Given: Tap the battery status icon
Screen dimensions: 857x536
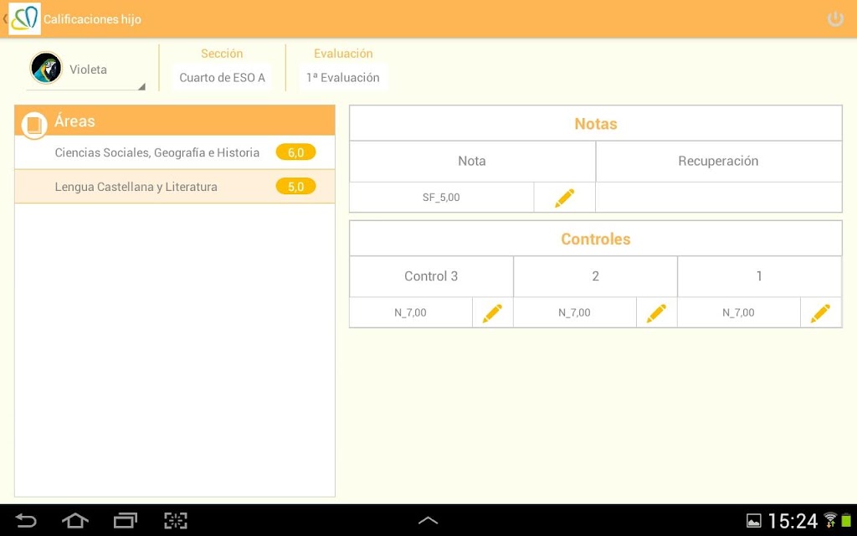Looking at the screenshot, I should [846, 521].
